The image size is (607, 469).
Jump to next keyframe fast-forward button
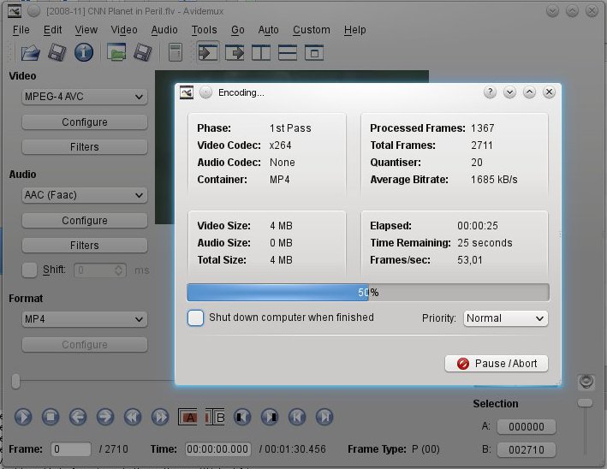[160, 417]
